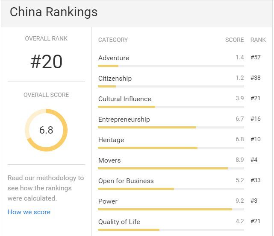274x236 pixels.
Task: Click the Cultural Influence category label
Action: click(x=124, y=99)
